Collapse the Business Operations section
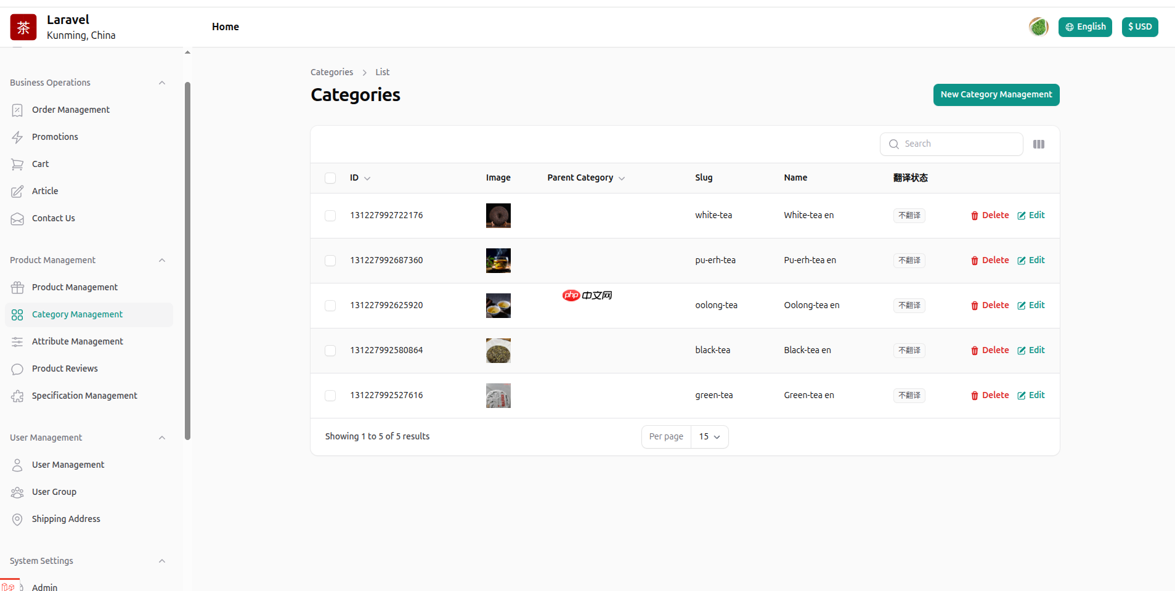Screen dimensions: 1175x591 (162, 83)
